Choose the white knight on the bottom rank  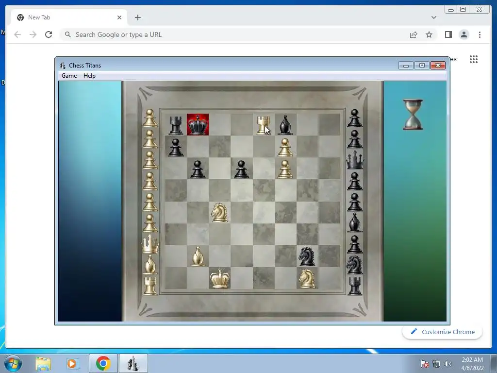[307, 278]
